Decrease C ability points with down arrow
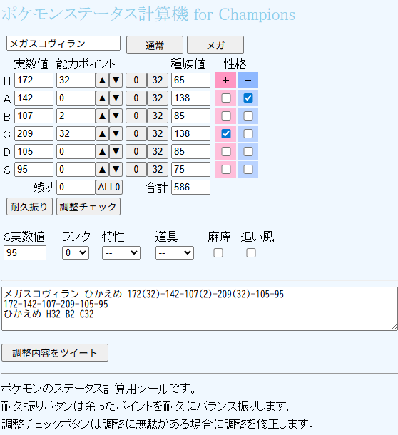 (x=116, y=134)
